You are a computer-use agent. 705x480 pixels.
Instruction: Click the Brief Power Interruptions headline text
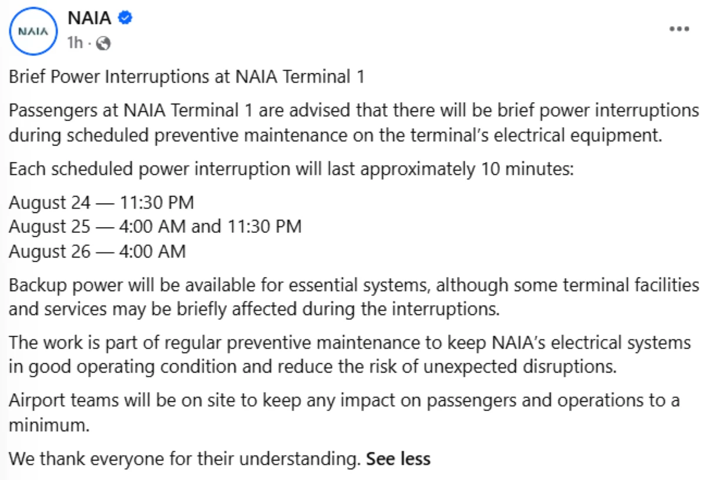click(187, 77)
